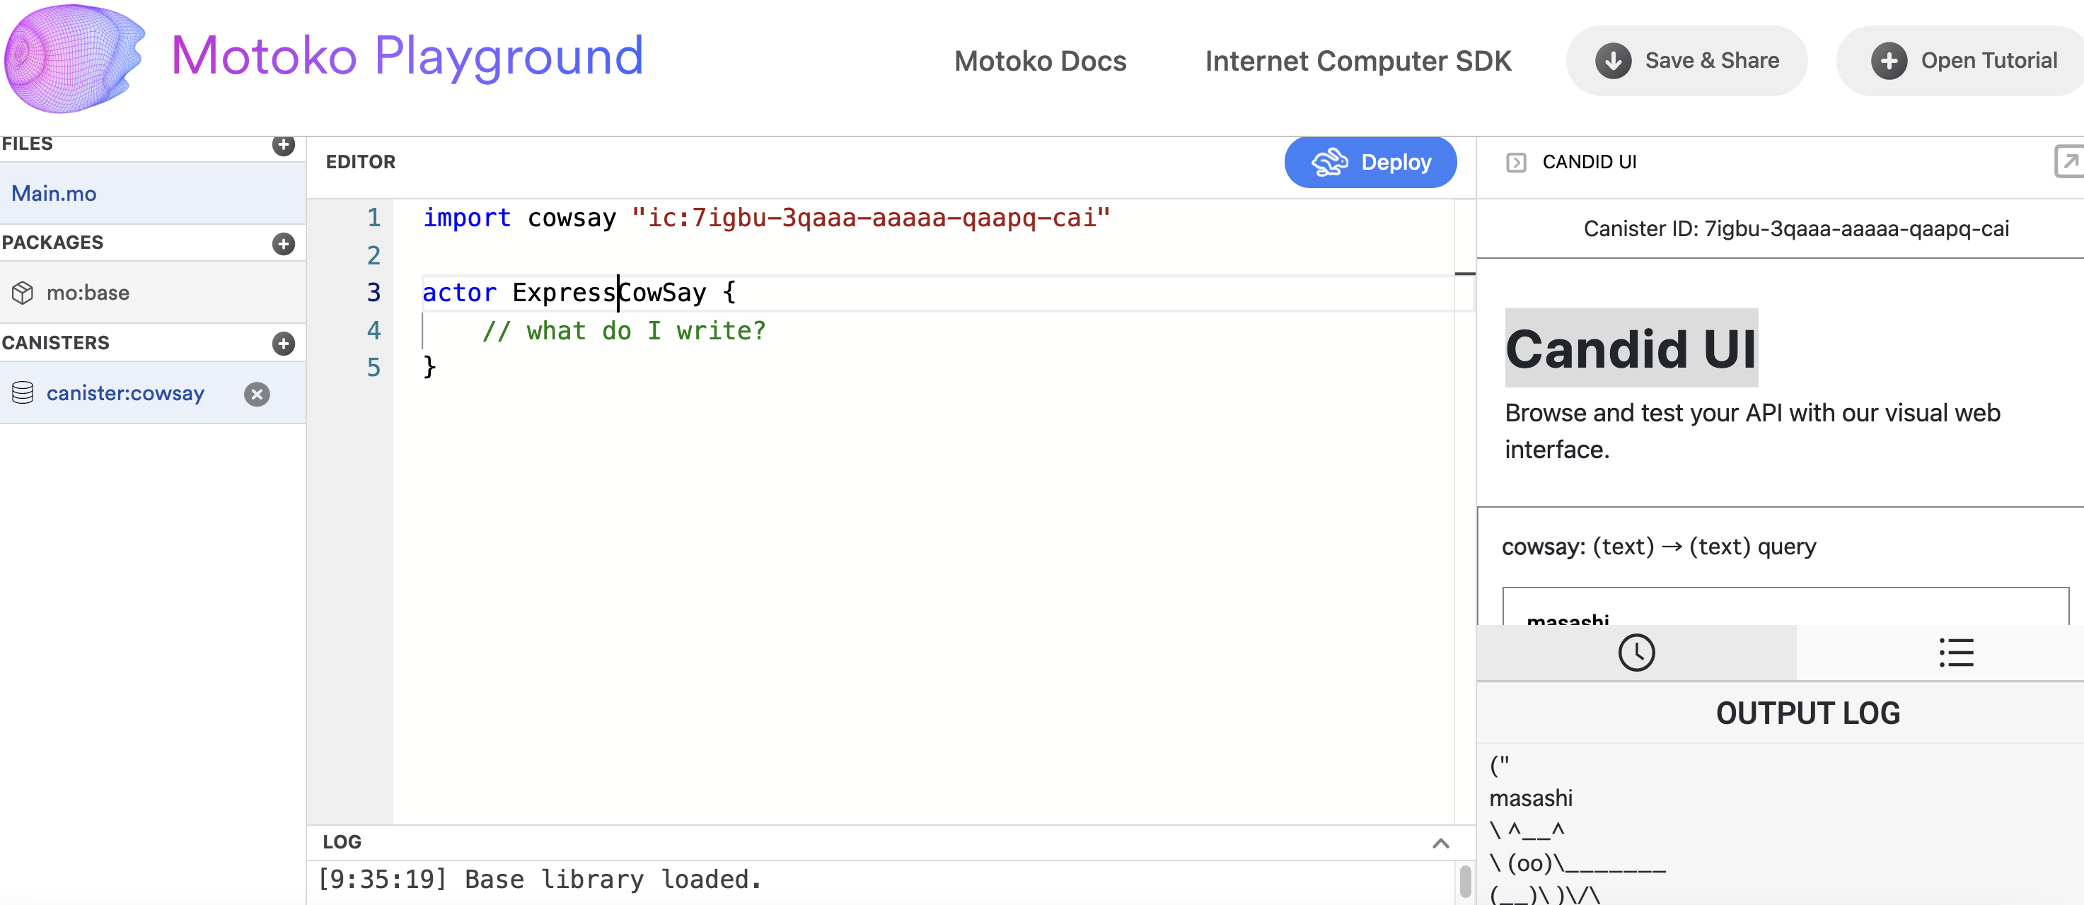Click the download arrow icon in Save & Share
Viewport: 2084px width, 905px height.
1612,61
